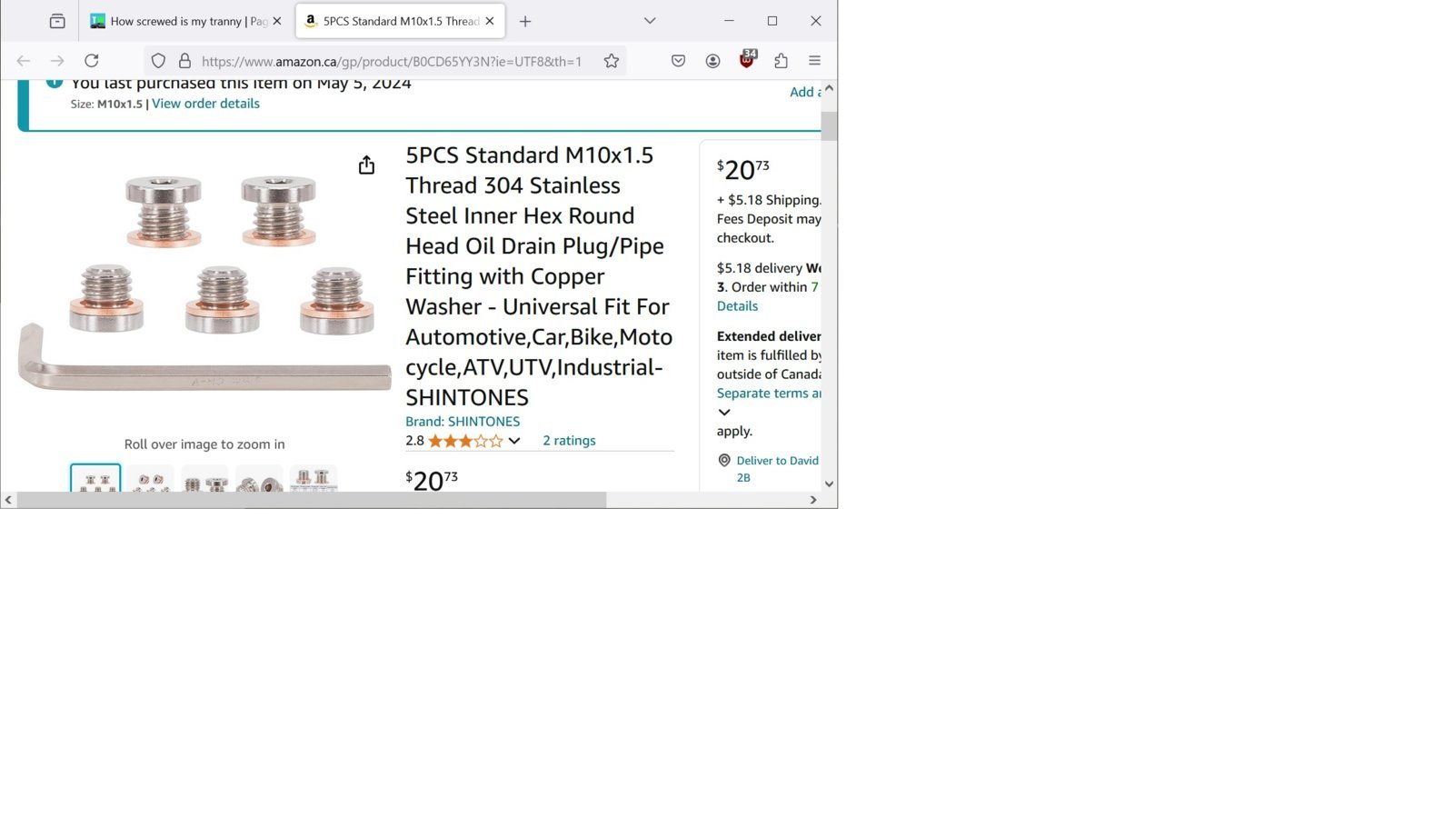Click the vertical scrollbar thumb
This screenshot has height=818, width=1454.
pos(829,125)
